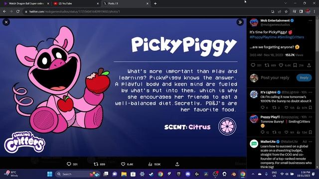Retweet icon with 699 in side panel
The width and height of the screenshot is (319, 179).
tap(267, 65)
